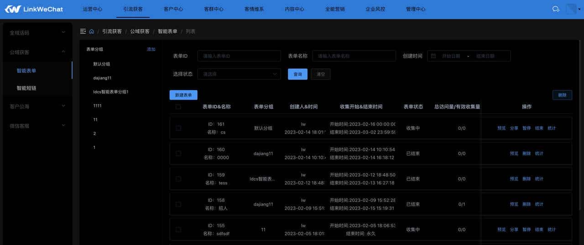This screenshot has width=584, height=245.
Task: Click 删除 for form ID 158
Action: tap(527, 204)
